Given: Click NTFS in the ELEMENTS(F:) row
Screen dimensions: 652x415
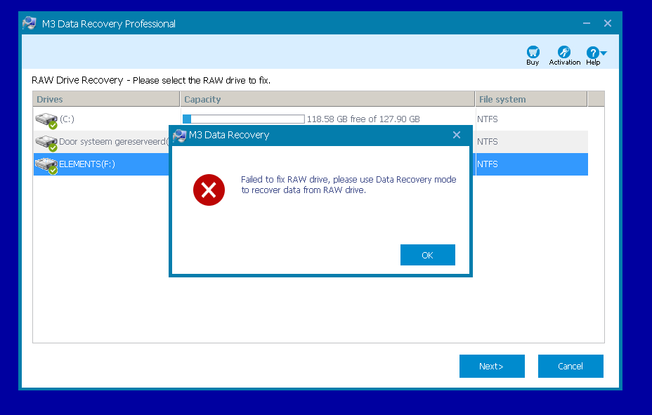Looking at the screenshot, I should coord(488,164).
